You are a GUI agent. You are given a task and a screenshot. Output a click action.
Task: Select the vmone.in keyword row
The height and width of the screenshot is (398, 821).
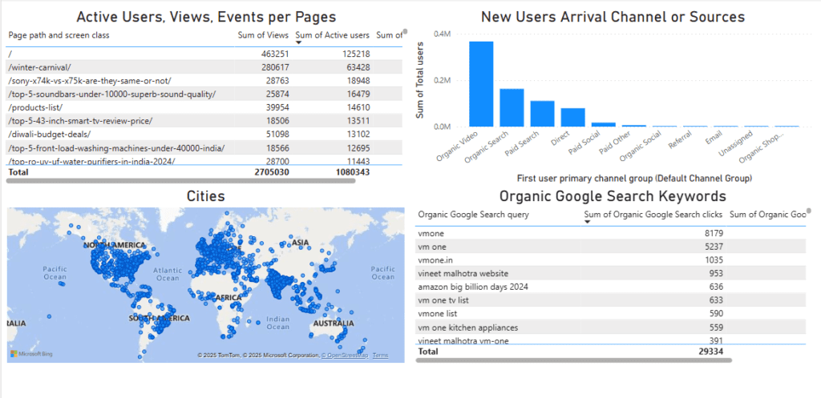point(610,260)
